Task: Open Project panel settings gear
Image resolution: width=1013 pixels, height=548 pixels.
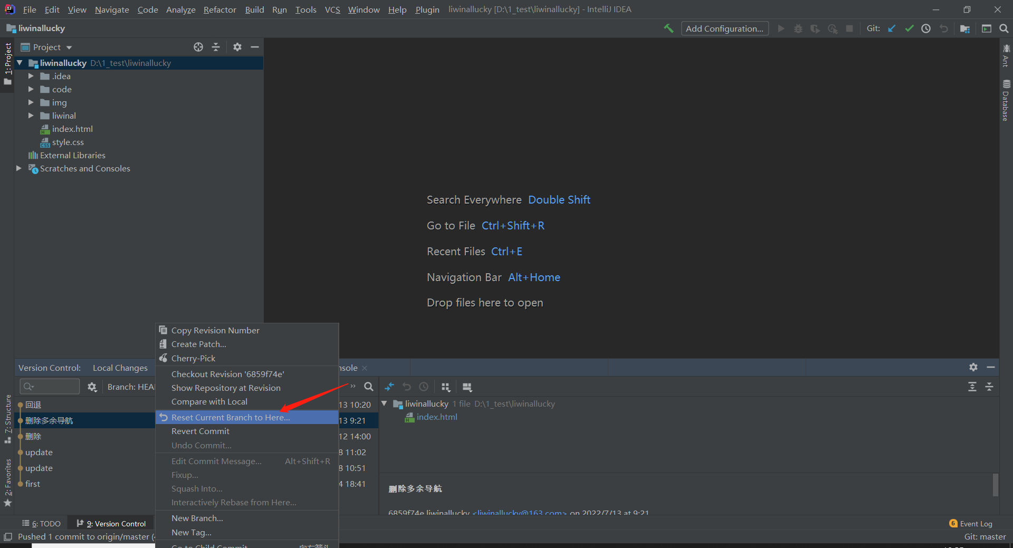Action: (237, 47)
